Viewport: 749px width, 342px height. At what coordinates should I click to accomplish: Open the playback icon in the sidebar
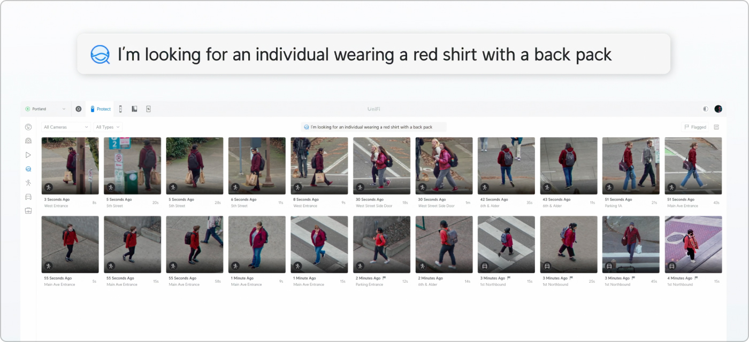(28, 155)
